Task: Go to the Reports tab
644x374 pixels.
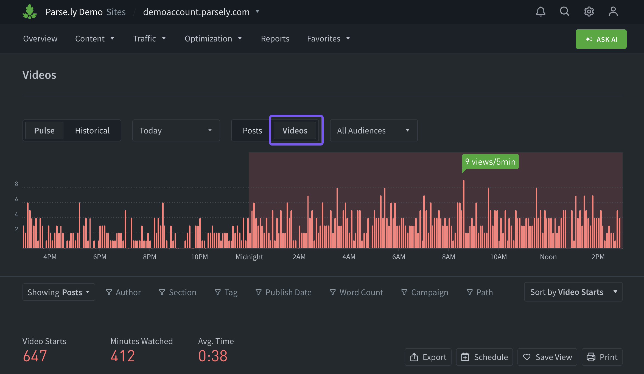Action: (275, 39)
